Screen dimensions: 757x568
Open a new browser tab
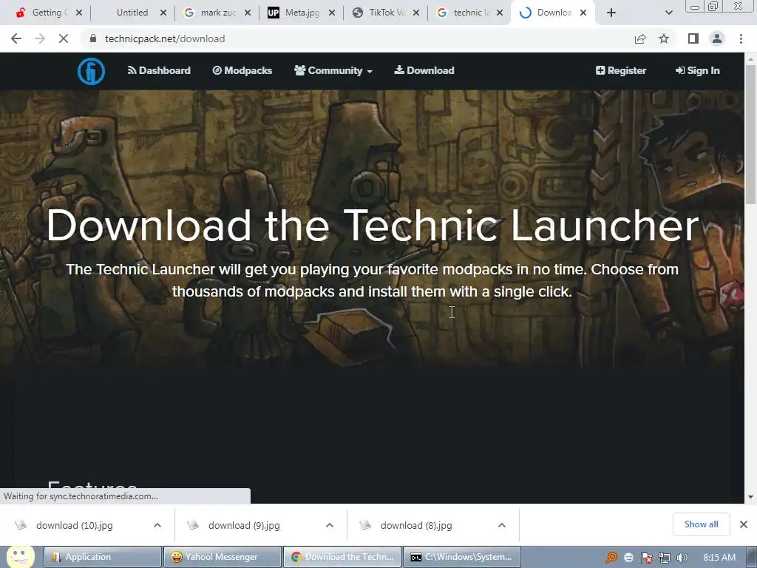(x=611, y=13)
